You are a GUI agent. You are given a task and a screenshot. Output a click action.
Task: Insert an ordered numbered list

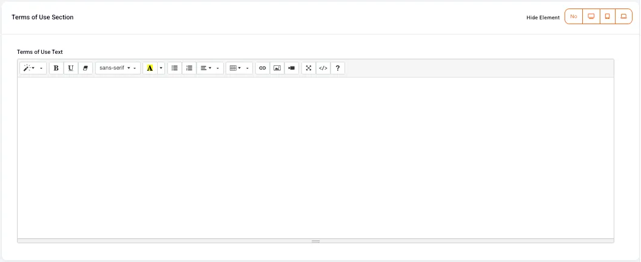189,68
